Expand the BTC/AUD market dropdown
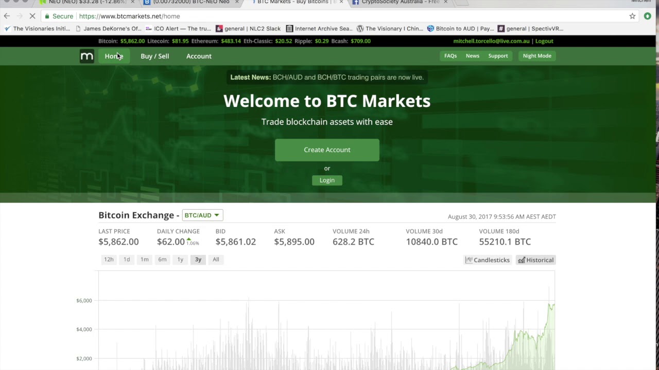Image resolution: width=659 pixels, height=370 pixels. [202, 215]
